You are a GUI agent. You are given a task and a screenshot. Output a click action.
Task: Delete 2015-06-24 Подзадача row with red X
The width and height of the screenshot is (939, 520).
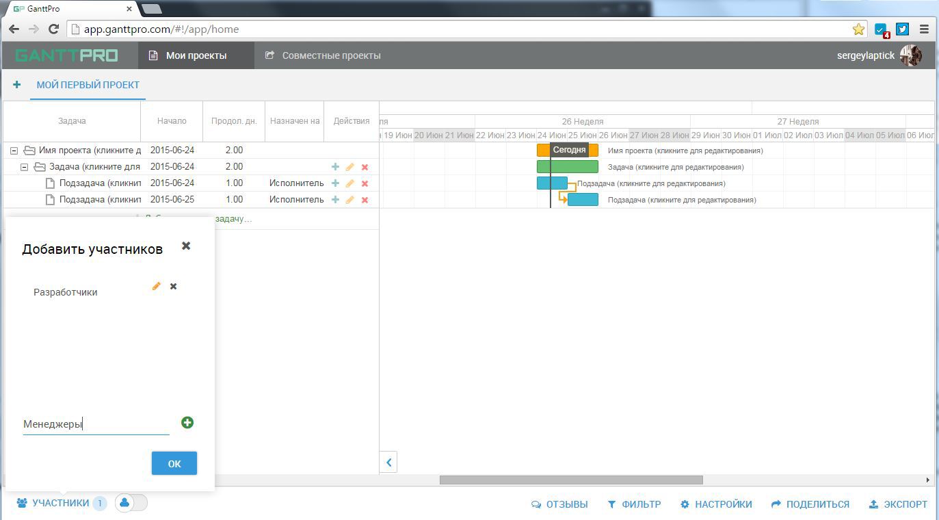point(365,183)
